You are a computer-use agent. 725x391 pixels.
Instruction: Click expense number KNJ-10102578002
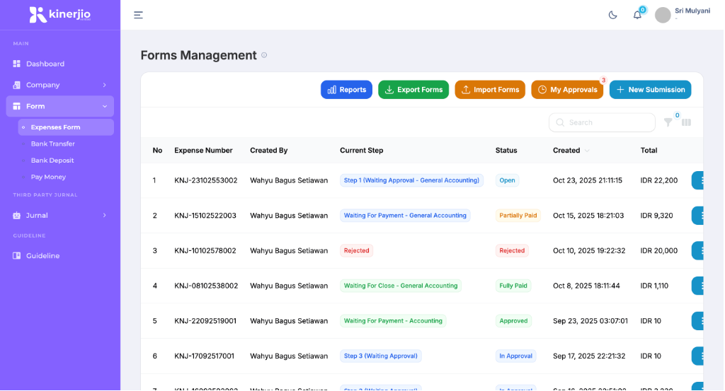coord(205,251)
